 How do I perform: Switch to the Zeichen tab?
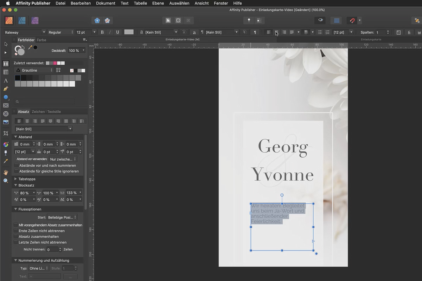pos(38,112)
